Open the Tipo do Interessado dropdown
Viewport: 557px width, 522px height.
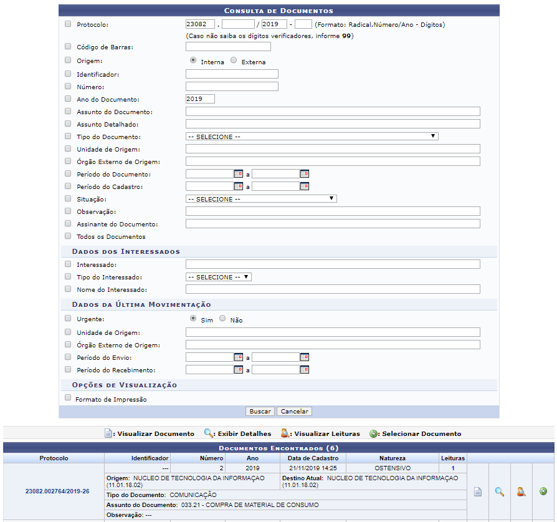tap(218, 277)
